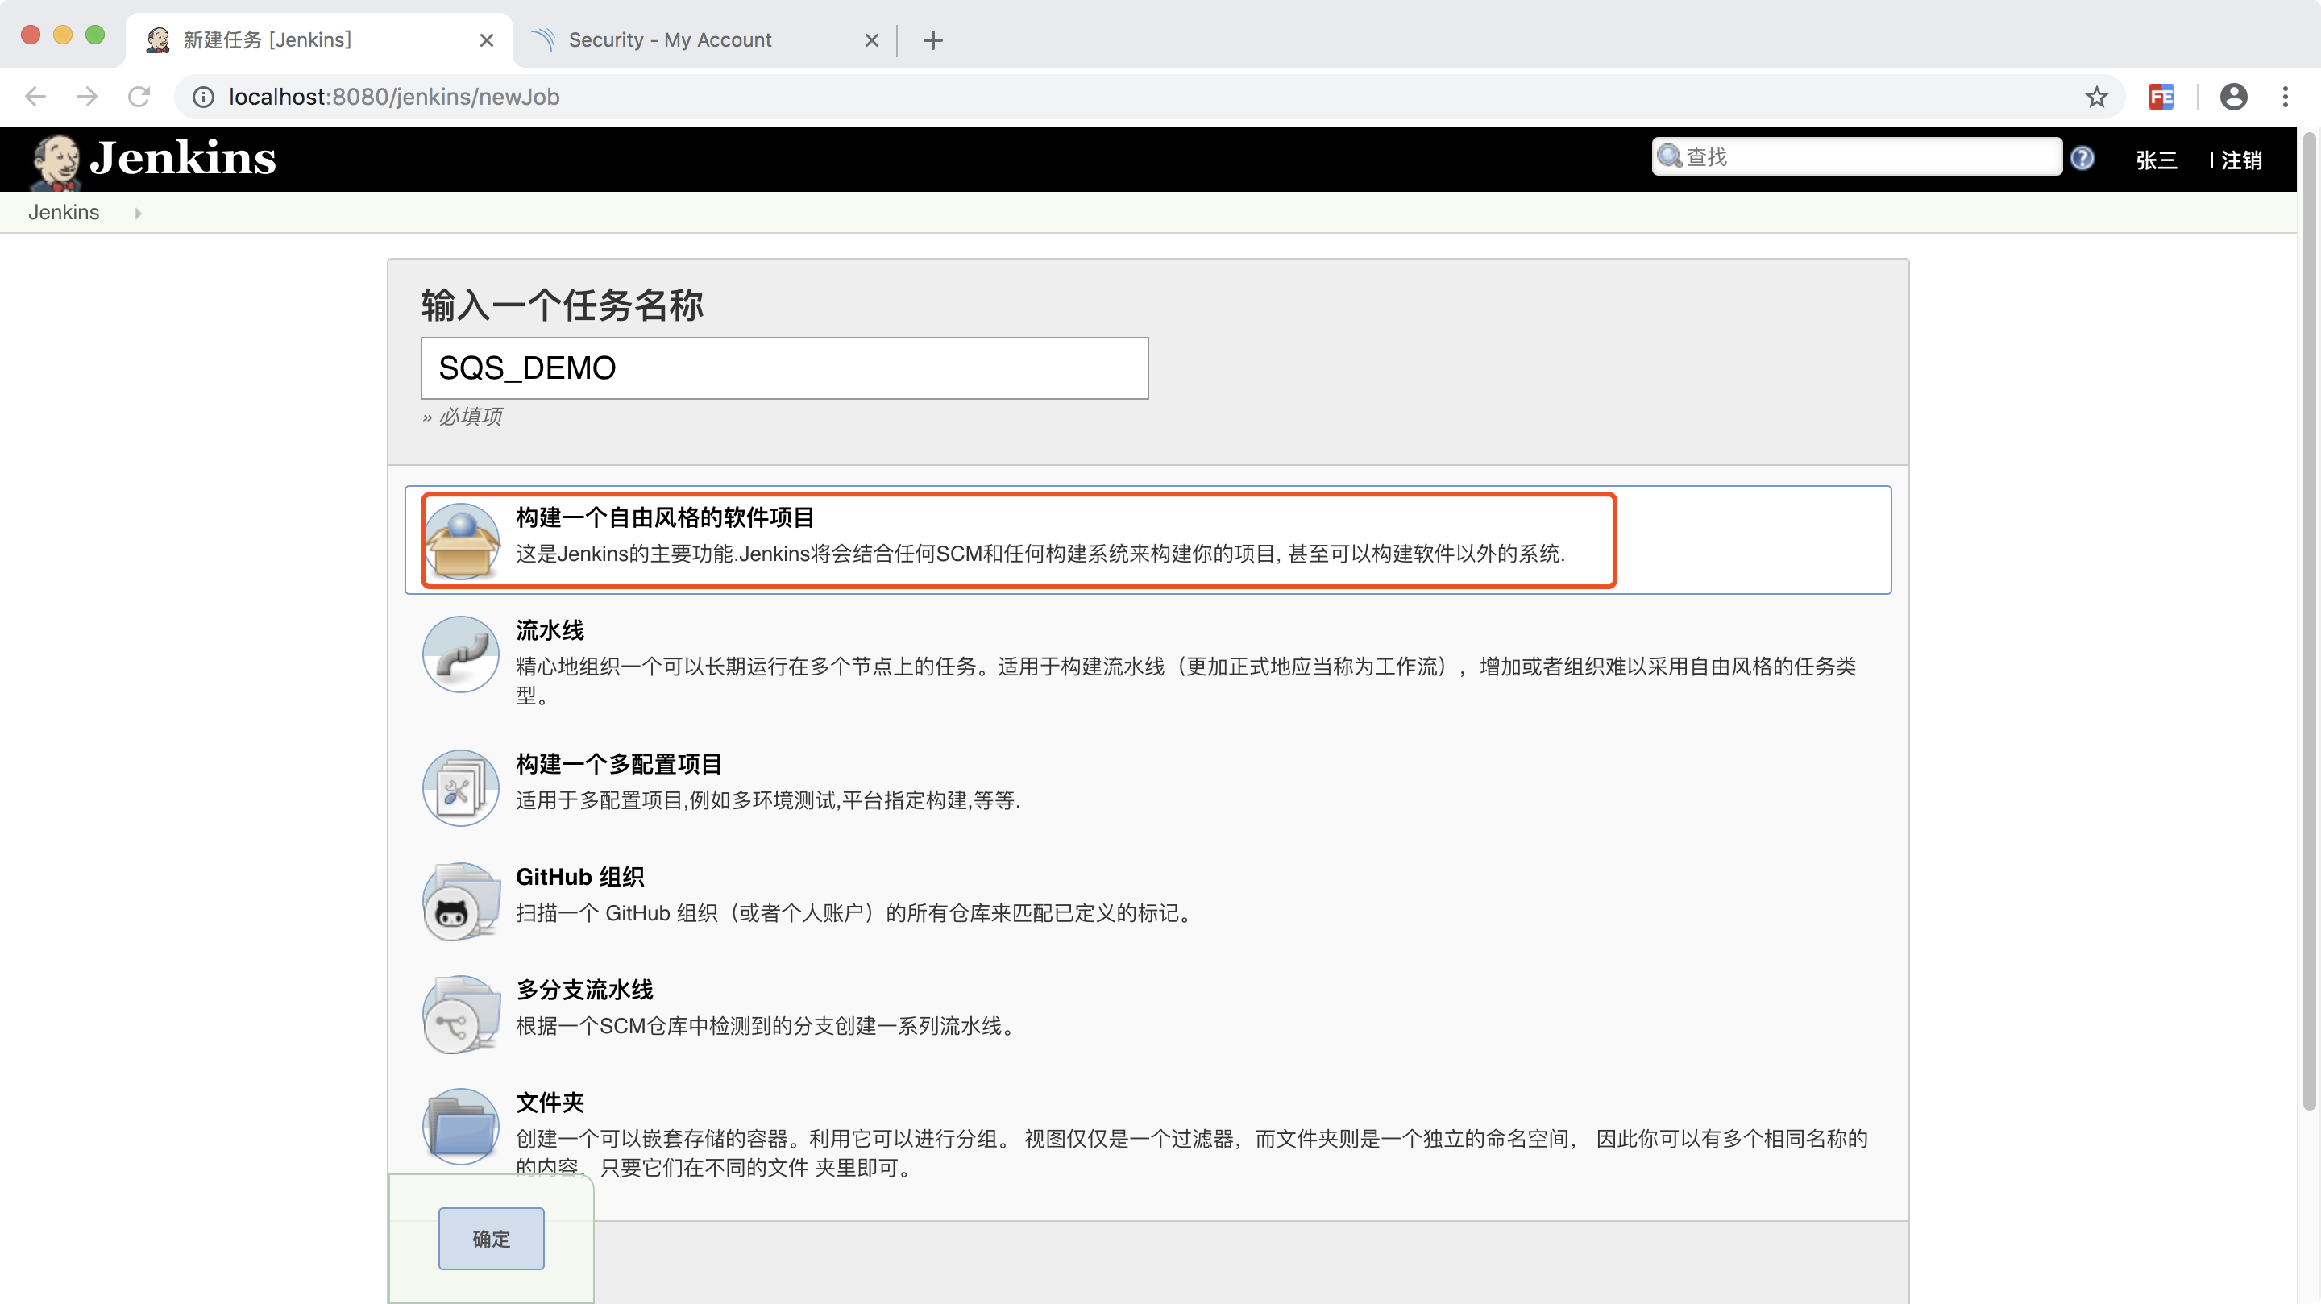Click the blue help question-mark icon
Image resolution: width=2321 pixels, height=1304 pixels.
tap(2082, 159)
